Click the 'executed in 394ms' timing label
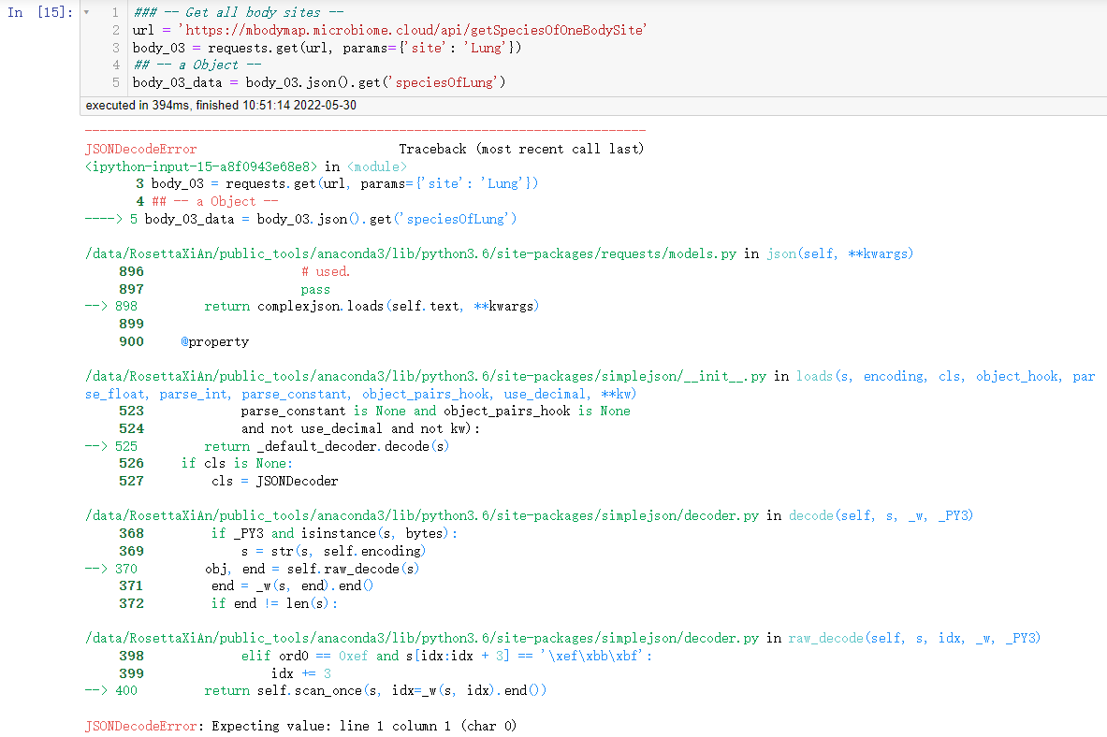Screen dimensions: 1107x737 click(x=221, y=105)
